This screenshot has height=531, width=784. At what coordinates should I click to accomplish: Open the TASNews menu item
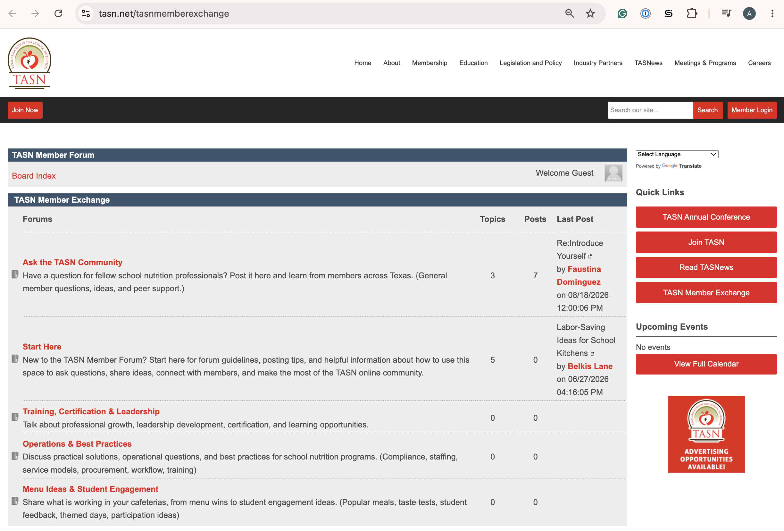click(x=648, y=63)
